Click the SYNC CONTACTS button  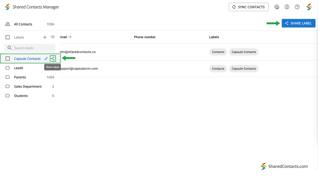[249, 7]
